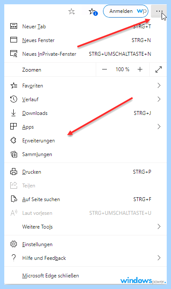Expand the Verlauf submenu chevron

(x=159, y=99)
